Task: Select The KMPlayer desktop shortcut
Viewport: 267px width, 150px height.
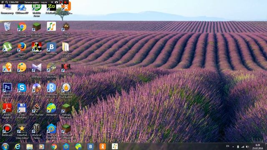Action: click(37, 67)
